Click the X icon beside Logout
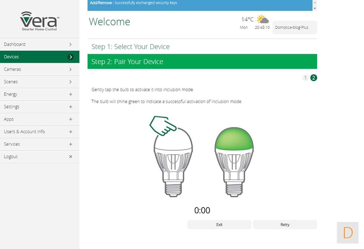 [x=71, y=157]
